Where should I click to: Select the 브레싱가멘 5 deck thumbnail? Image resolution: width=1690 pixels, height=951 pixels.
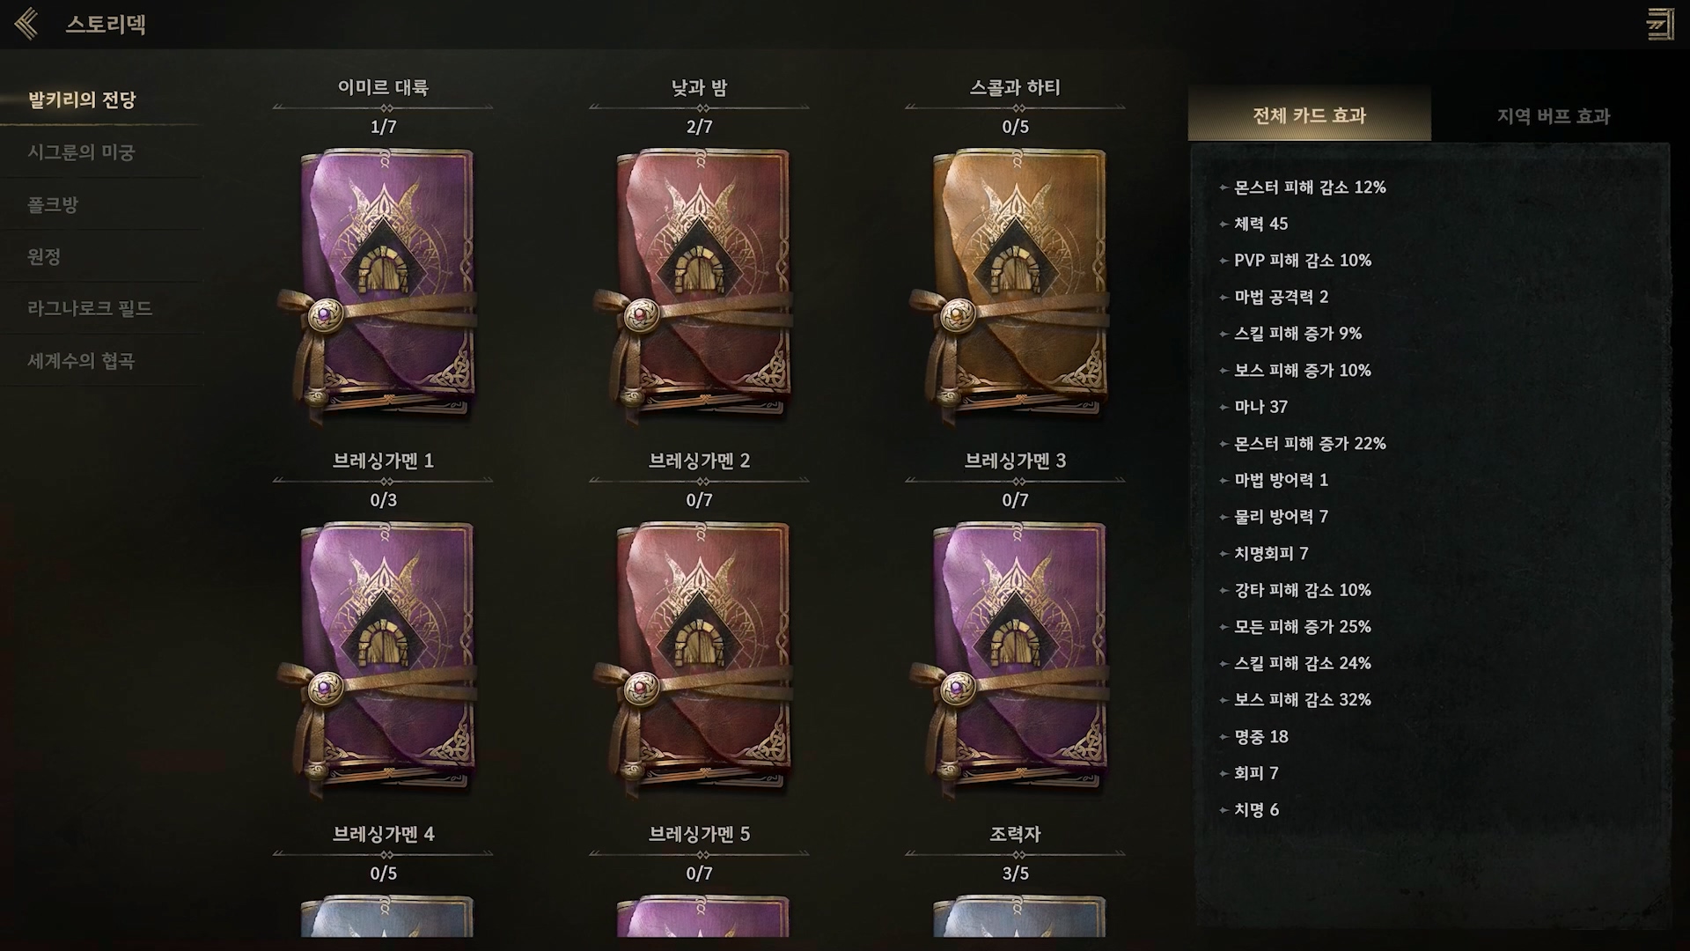click(x=702, y=916)
